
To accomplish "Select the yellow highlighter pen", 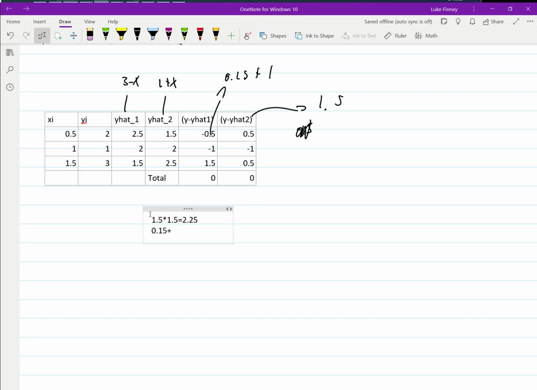I will pos(121,35).
